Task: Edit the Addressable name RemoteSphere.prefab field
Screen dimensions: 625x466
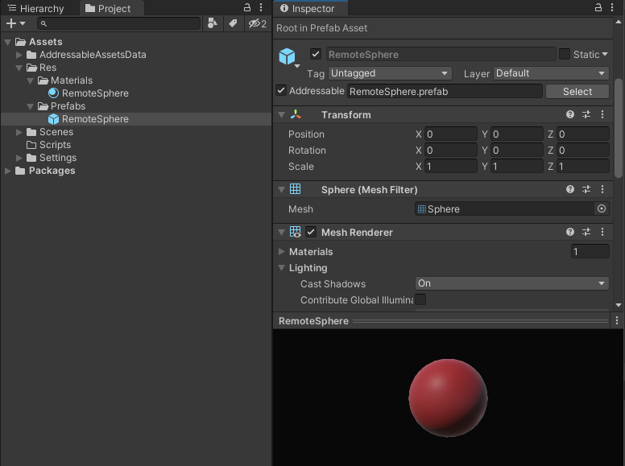Action: pyautogui.click(x=445, y=92)
